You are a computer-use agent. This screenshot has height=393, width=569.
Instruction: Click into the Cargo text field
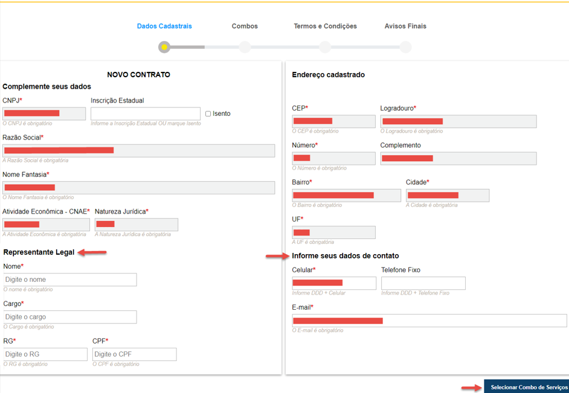[70, 317]
